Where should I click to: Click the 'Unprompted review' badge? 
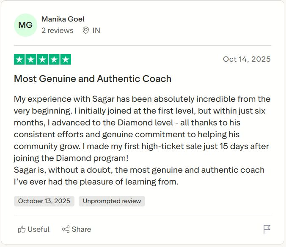(112, 201)
